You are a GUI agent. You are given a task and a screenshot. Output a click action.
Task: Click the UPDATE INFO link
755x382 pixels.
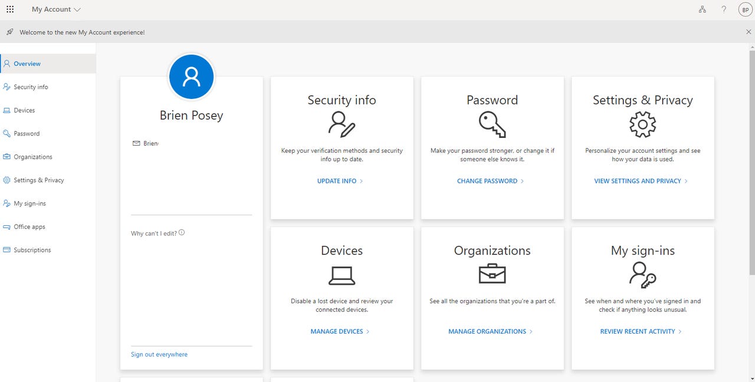(336, 181)
